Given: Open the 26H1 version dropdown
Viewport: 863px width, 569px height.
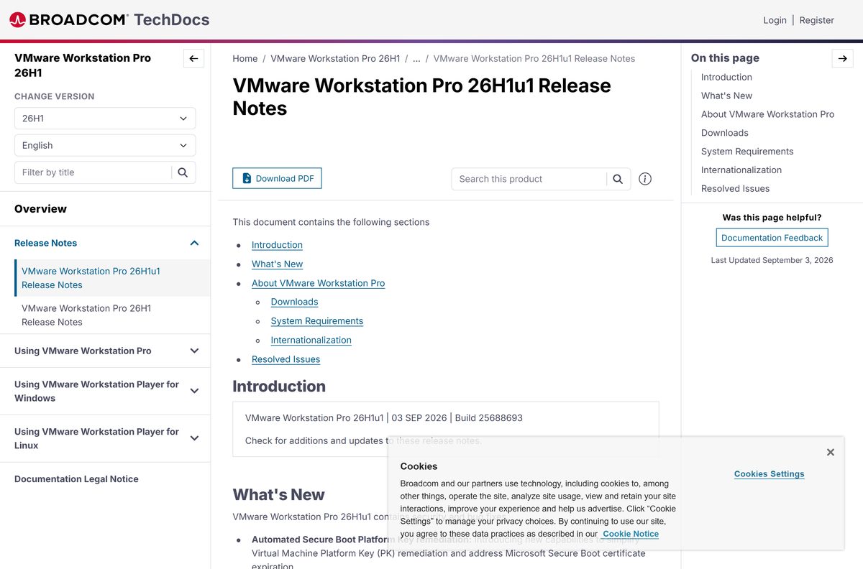Looking at the screenshot, I should 105,119.
